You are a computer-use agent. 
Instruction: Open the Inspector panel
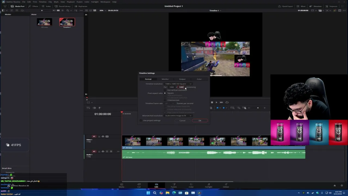[x=332, y=6]
